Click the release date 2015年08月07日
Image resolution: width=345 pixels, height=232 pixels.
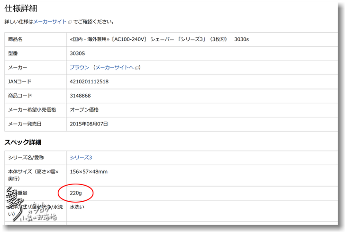(89, 124)
